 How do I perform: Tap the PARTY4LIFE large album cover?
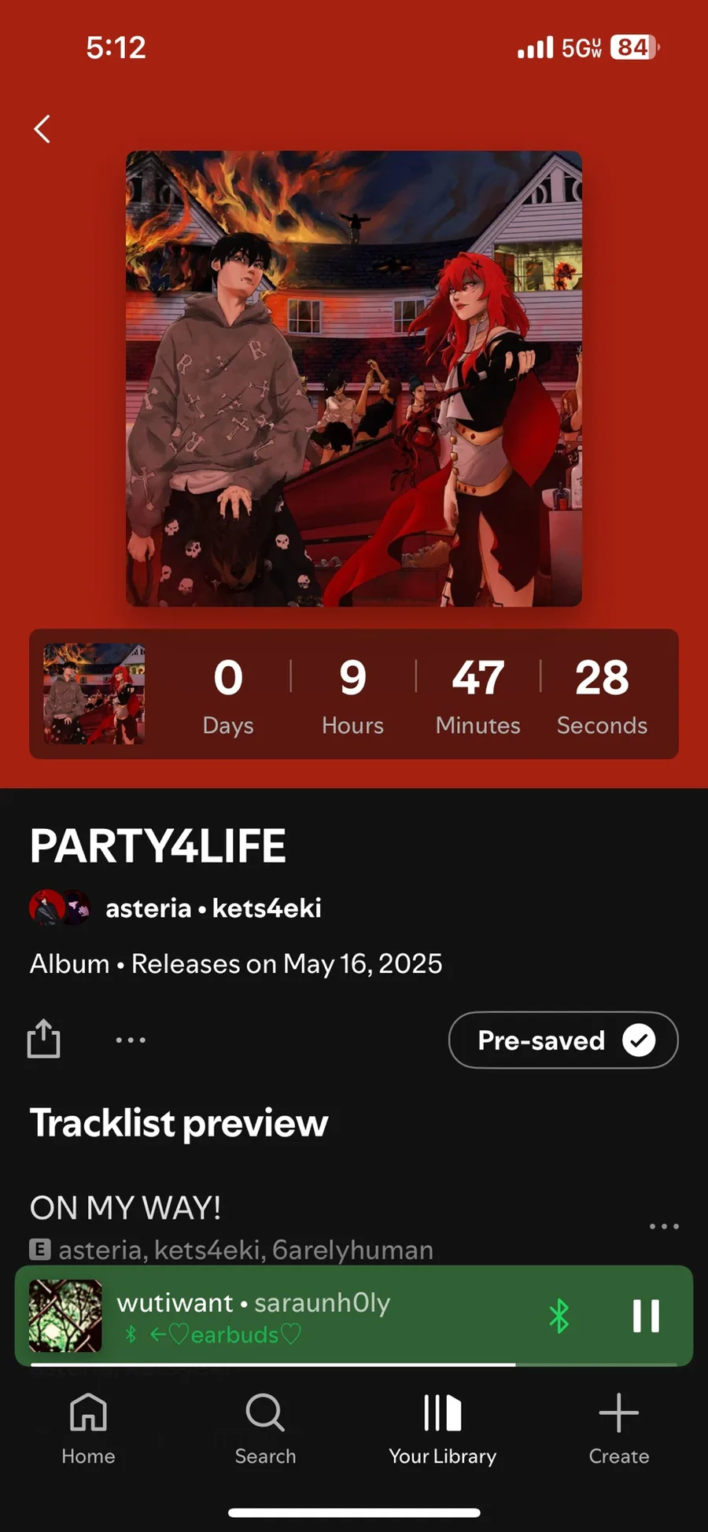coord(354,378)
